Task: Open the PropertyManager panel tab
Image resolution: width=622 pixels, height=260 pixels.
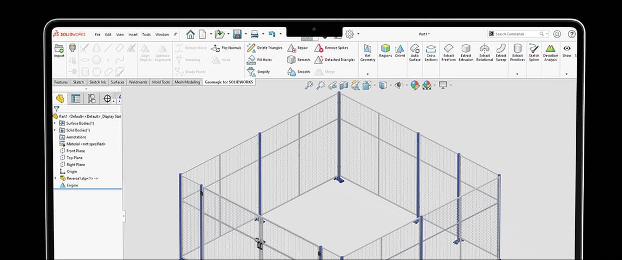Action: pos(76,98)
